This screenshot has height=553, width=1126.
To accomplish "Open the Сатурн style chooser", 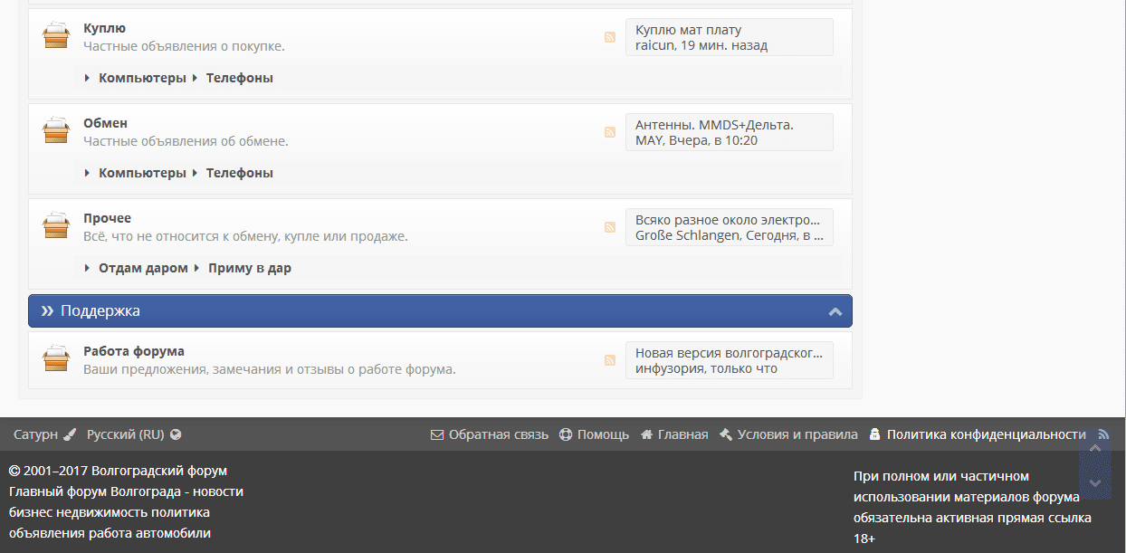I will [x=44, y=434].
